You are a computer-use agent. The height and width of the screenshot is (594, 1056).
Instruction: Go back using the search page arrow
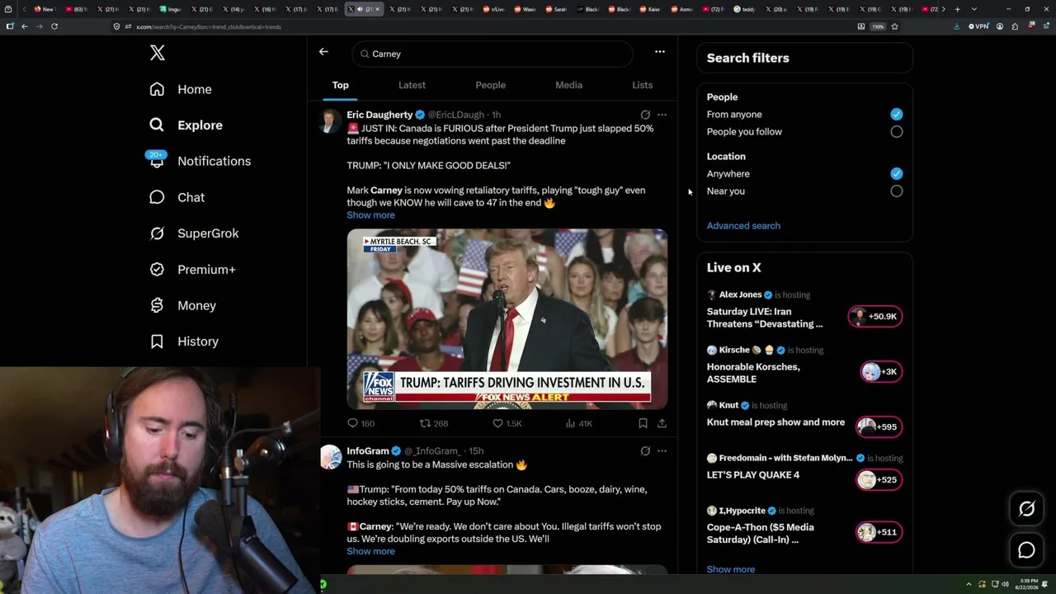pyautogui.click(x=323, y=52)
